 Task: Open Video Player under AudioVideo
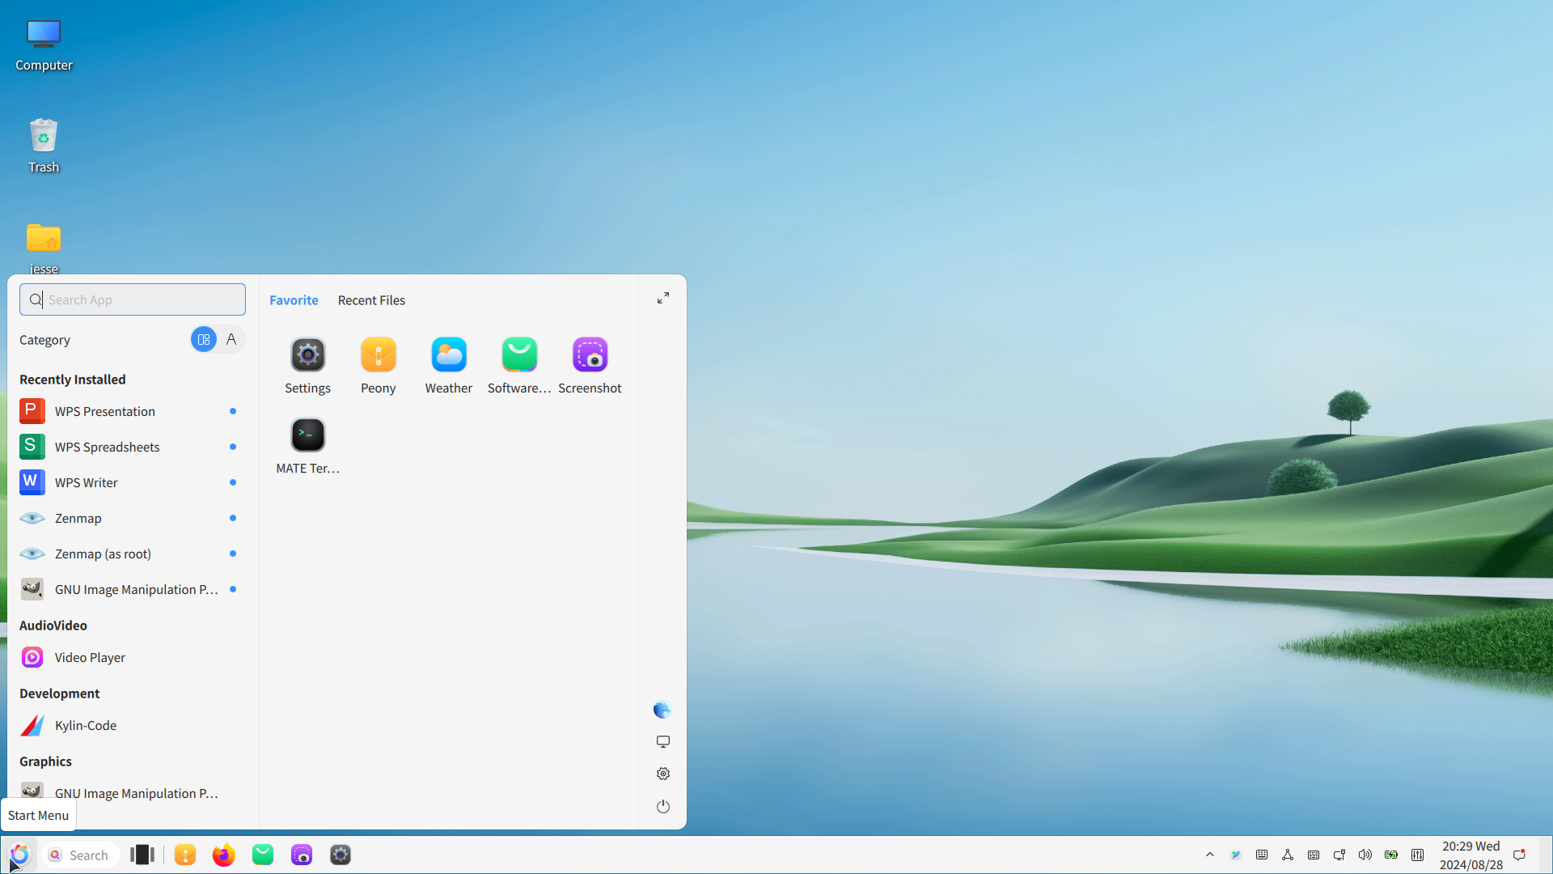tap(130, 657)
